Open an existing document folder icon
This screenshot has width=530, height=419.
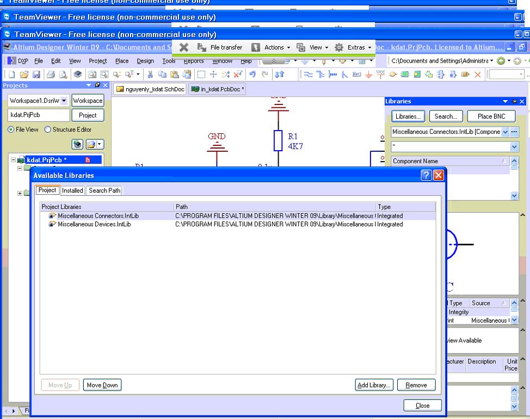[x=24, y=75]
